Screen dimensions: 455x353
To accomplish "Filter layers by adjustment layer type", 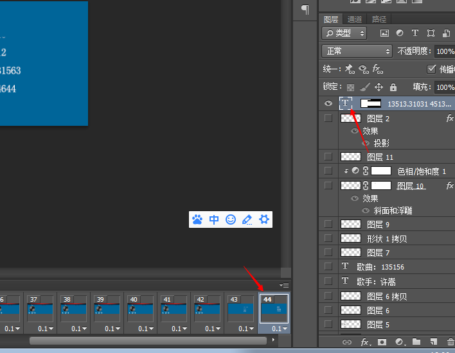I will coord(400,33).
